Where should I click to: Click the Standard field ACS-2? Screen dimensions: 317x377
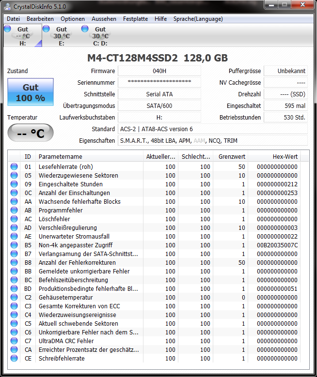click(213, 129)
